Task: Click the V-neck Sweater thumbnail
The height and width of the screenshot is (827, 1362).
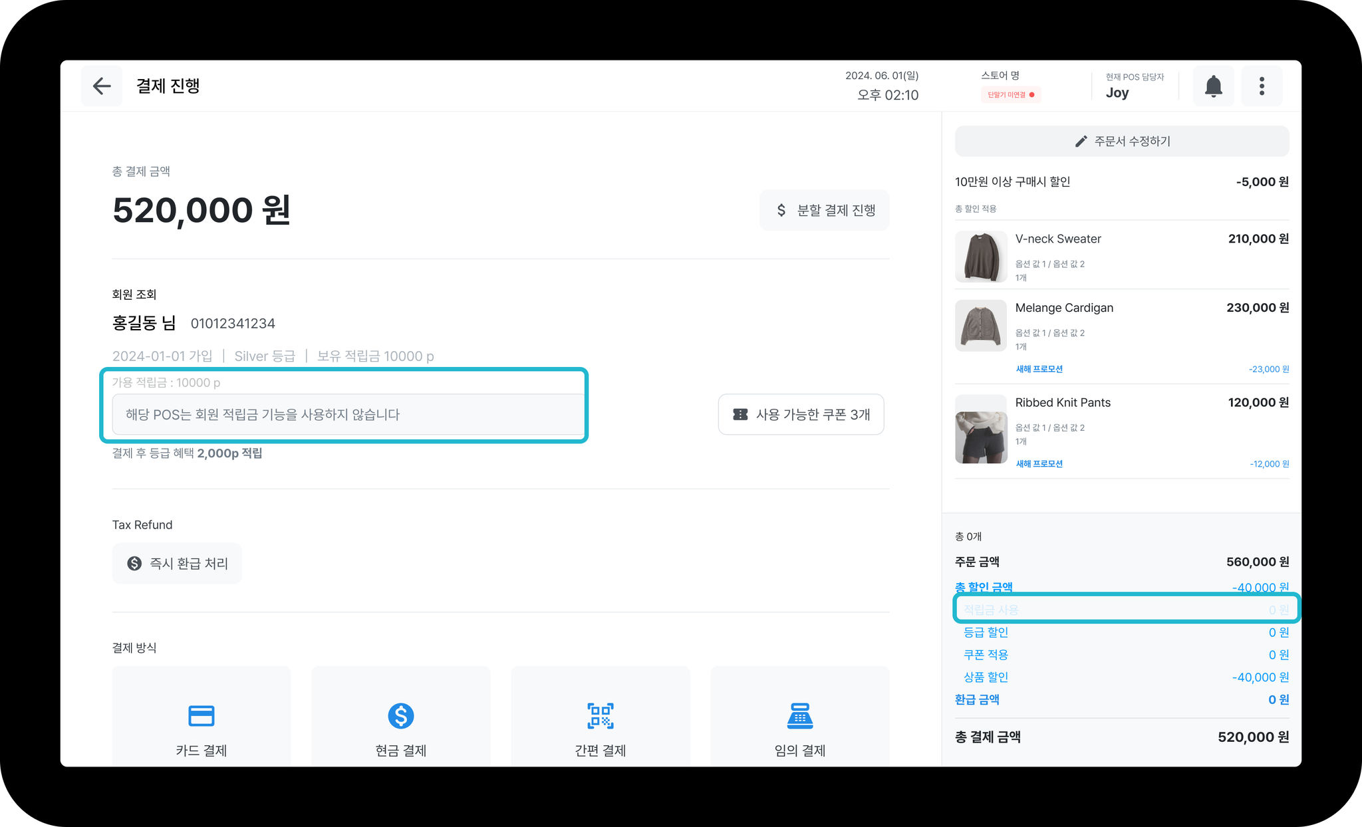Action: [x=981, y=257]
